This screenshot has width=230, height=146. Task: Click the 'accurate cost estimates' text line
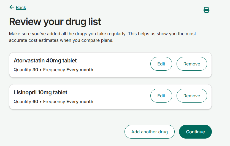61,40
